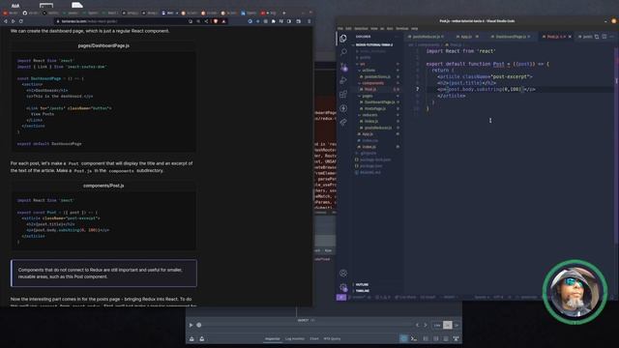This screenshot has width=619, height=348.
Task: Open the dispatcher prompt icon in Redux DevTools
Action: (x=413, y=338)
